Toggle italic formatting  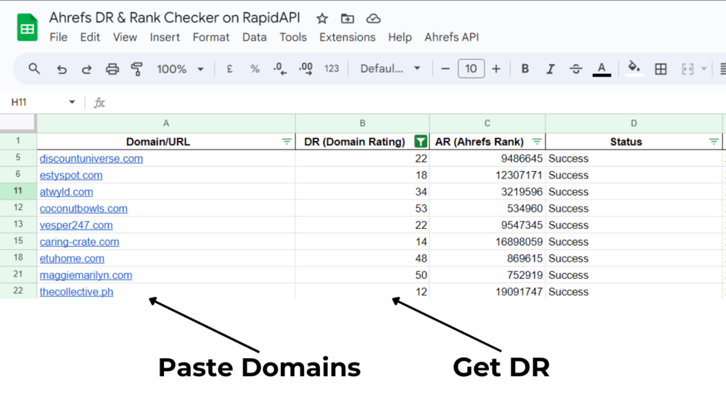pos(550,69)
